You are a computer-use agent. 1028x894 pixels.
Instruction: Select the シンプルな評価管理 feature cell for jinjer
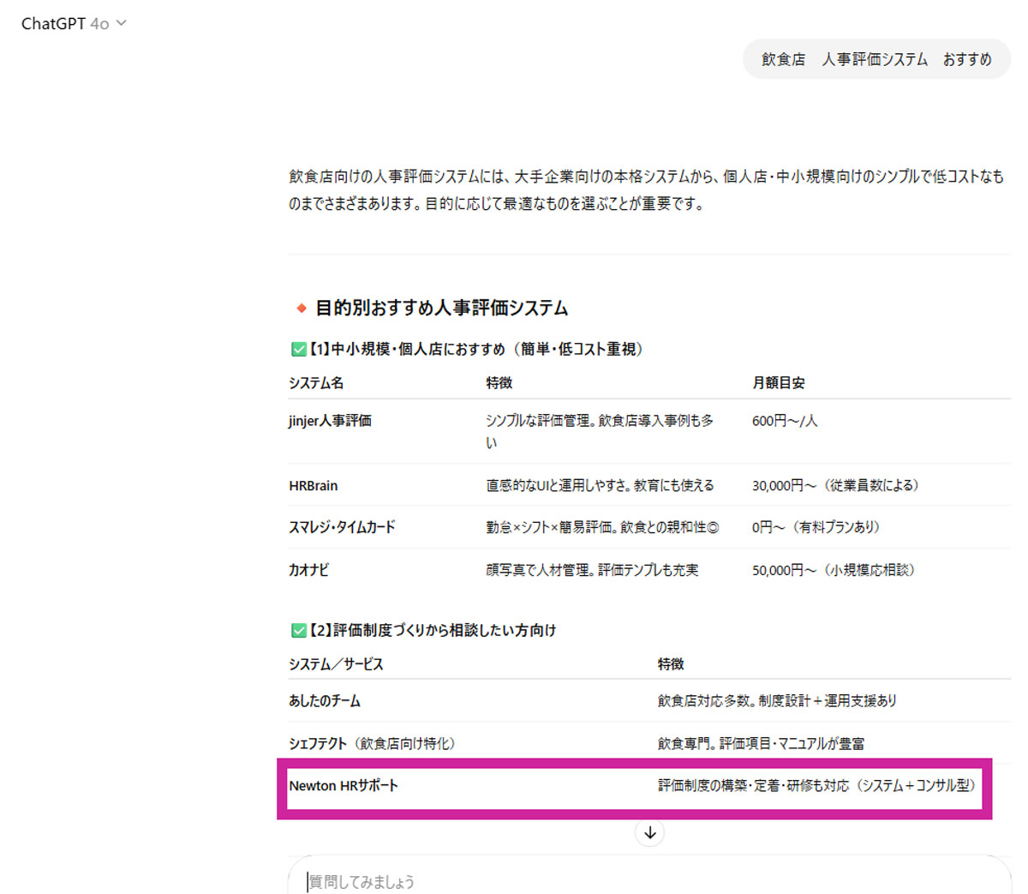pyautogui.click(x=600, y=432)
